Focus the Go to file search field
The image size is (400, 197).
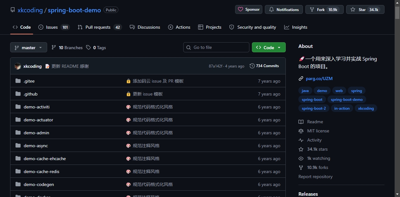click(216, 47)
